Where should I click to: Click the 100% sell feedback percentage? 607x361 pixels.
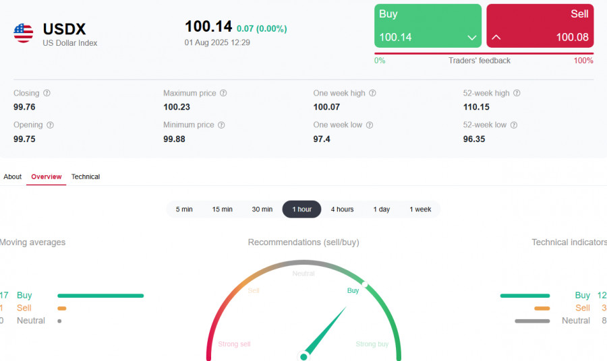tap(583, 61)
